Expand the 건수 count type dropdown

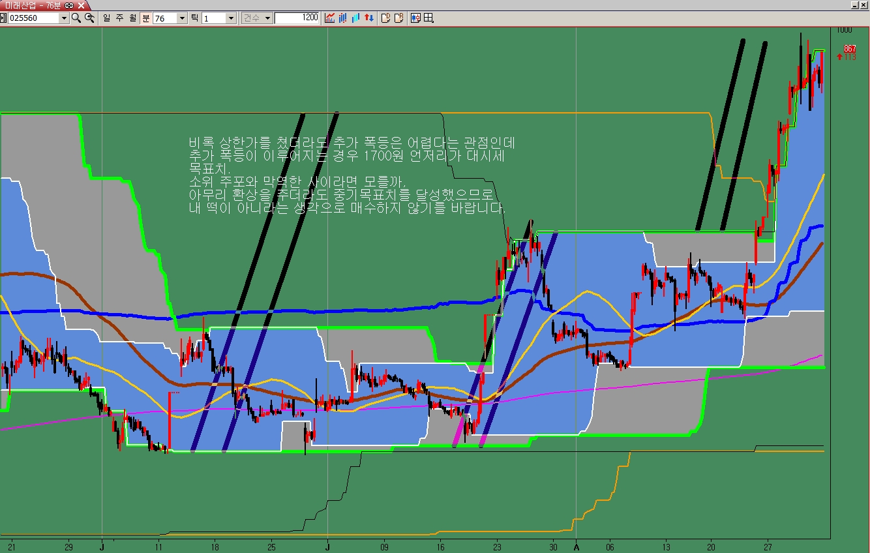click(x=267, y=18)
